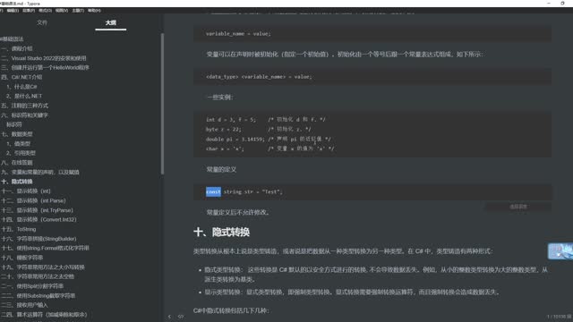Jump to 十五、ToString in outline
The image size is (573, 322).
[x=19, y=229]
